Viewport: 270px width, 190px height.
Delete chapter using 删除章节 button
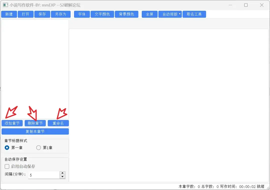(35, 123)
